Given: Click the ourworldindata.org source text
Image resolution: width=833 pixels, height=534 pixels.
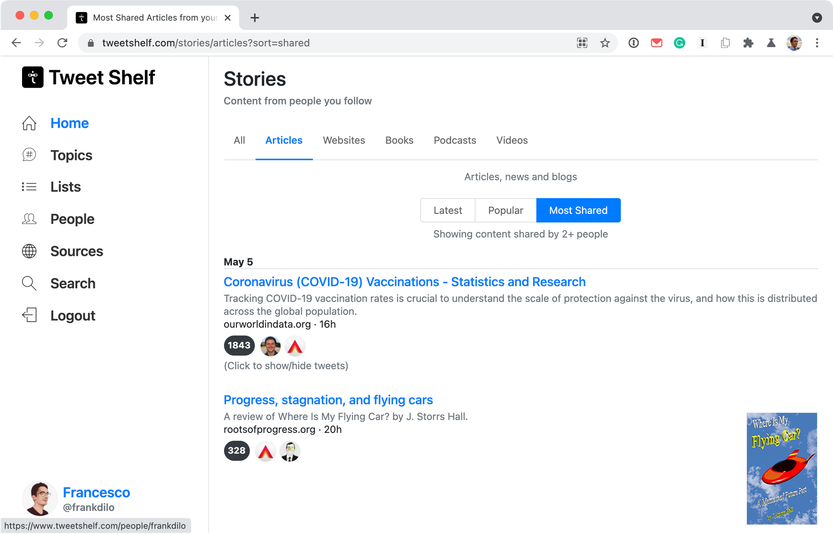Looking at the screenshot, I should pos(267,324).
